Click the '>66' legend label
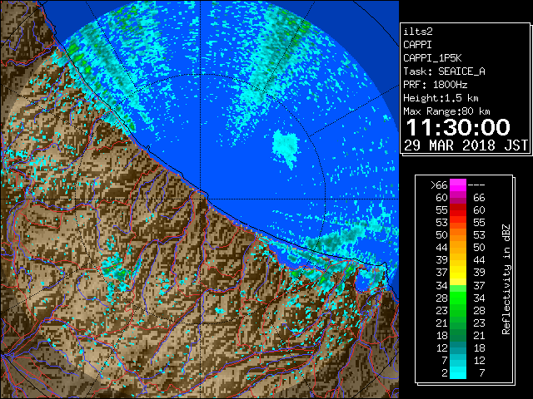This screenshot has height=399, width=533. click(439, 185)
